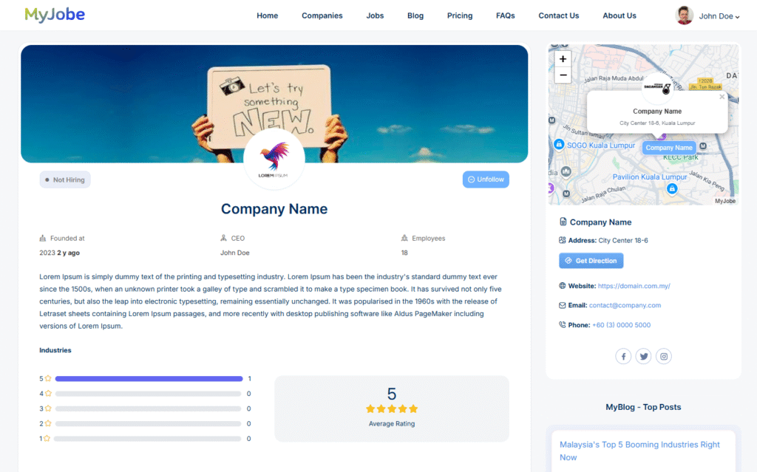757x472 pixels.
Task: Navigate to the Blog page
Action: (415, 16)
